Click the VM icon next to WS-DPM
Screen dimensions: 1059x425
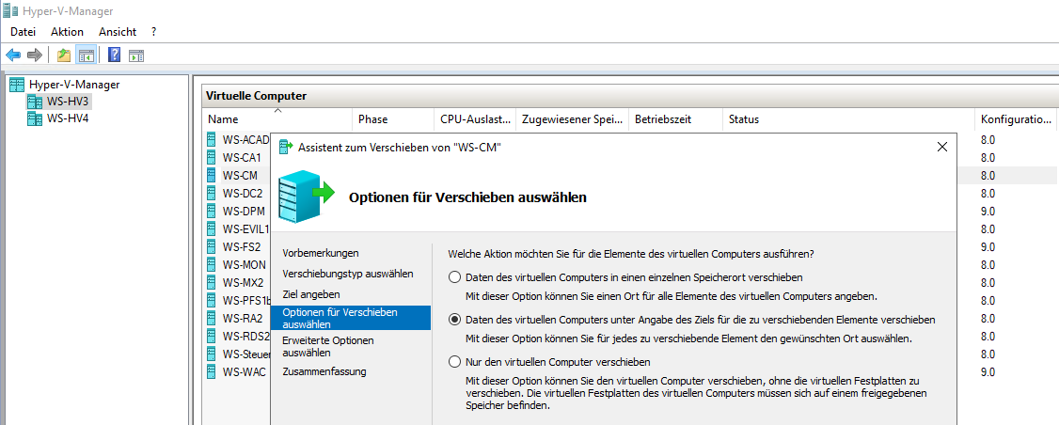click(212, 211)
